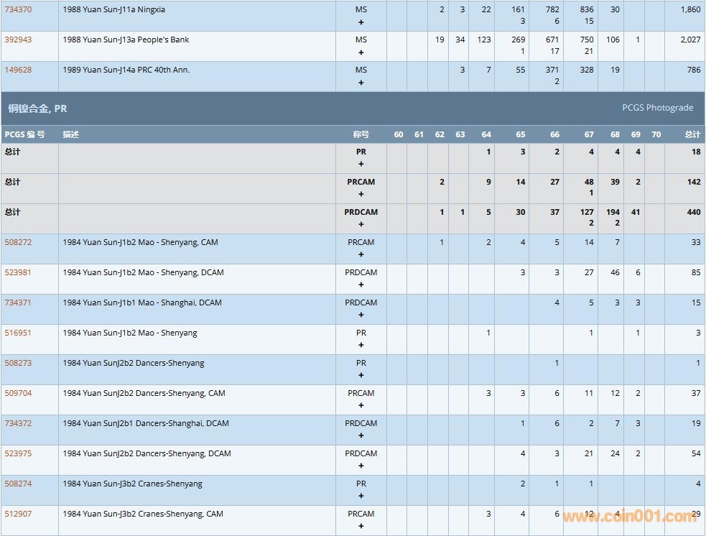Open coin number 149628 PRC 40th Ann.
706x536 pixels.
pyautogui.click(x=18, y=70)
